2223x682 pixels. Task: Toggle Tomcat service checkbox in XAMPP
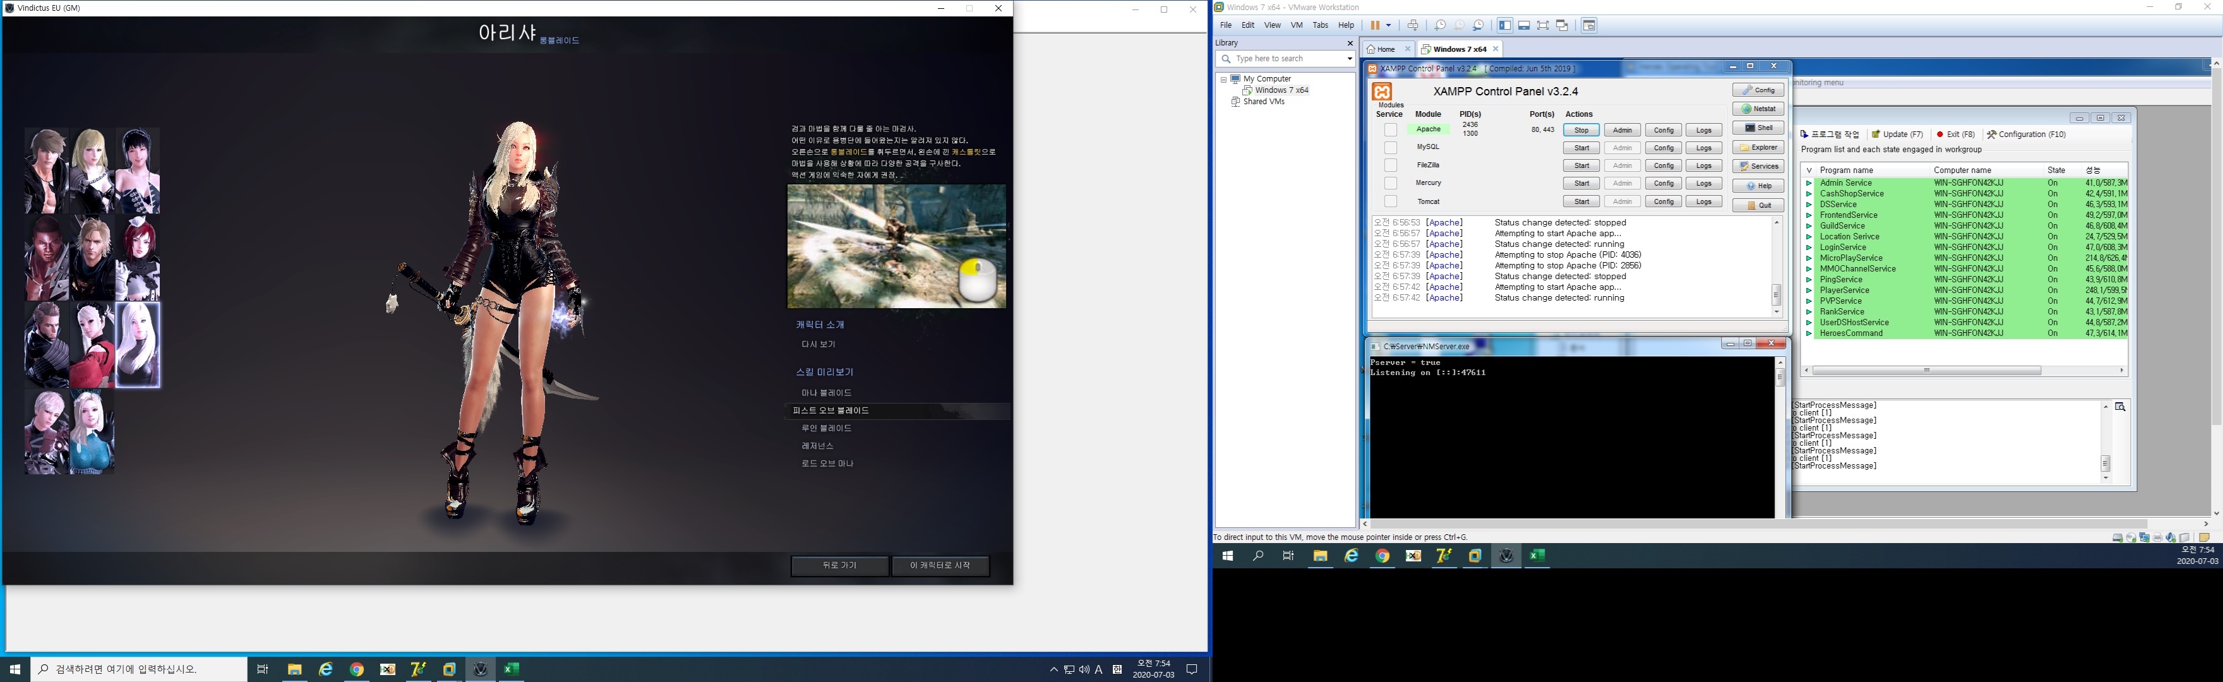(x=1390, y=202)
